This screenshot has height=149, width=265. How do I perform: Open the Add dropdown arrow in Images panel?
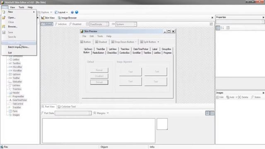coord(236,97)
